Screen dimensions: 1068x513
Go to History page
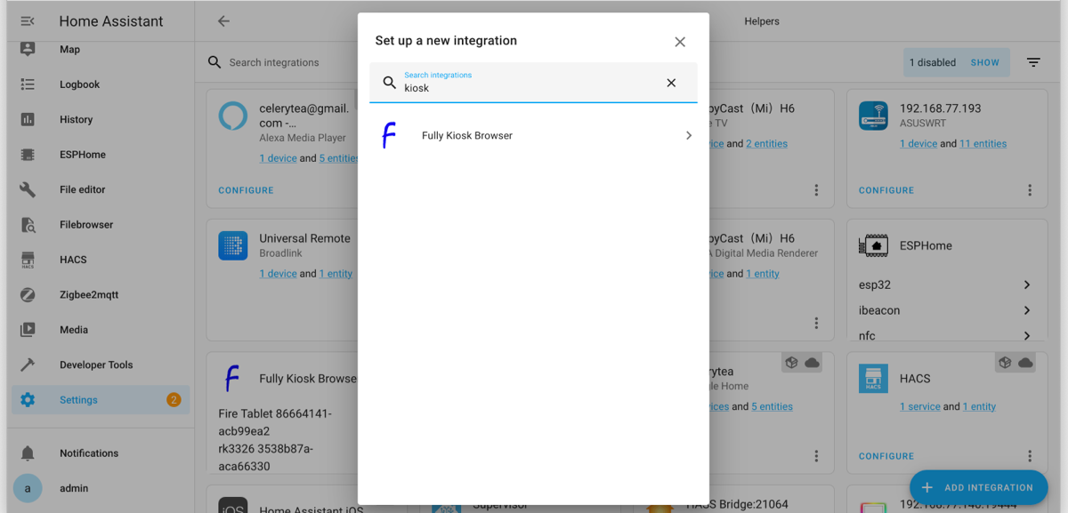click(101, 119)
